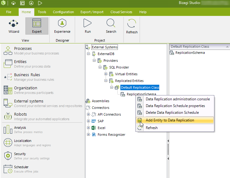Screen dimensions: 230x178
Task: Click the Refresh ribbon icon
Action: click(x=132, y=26)
